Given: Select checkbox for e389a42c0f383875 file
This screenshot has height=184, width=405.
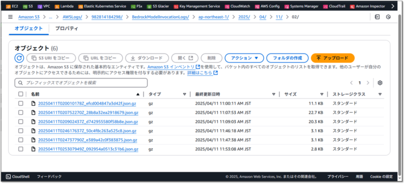Looking at the screenshot, I should tap(21, 140).
